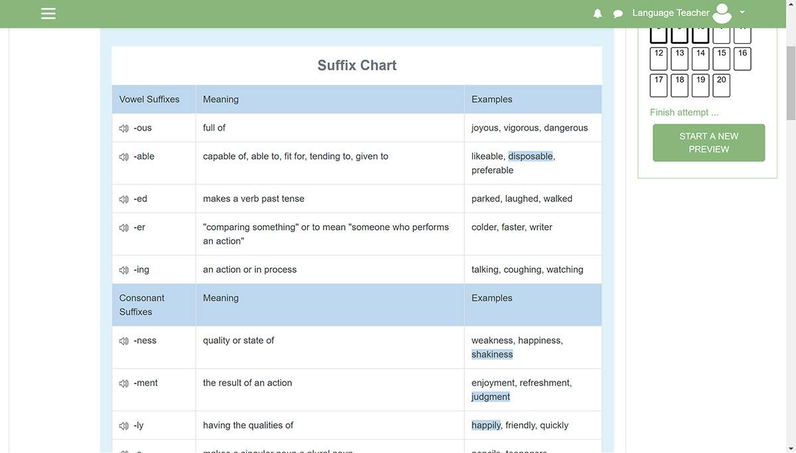Follow the Finish attempt link
The width and height of the screenshot is (796, 453).
[684, 113]
